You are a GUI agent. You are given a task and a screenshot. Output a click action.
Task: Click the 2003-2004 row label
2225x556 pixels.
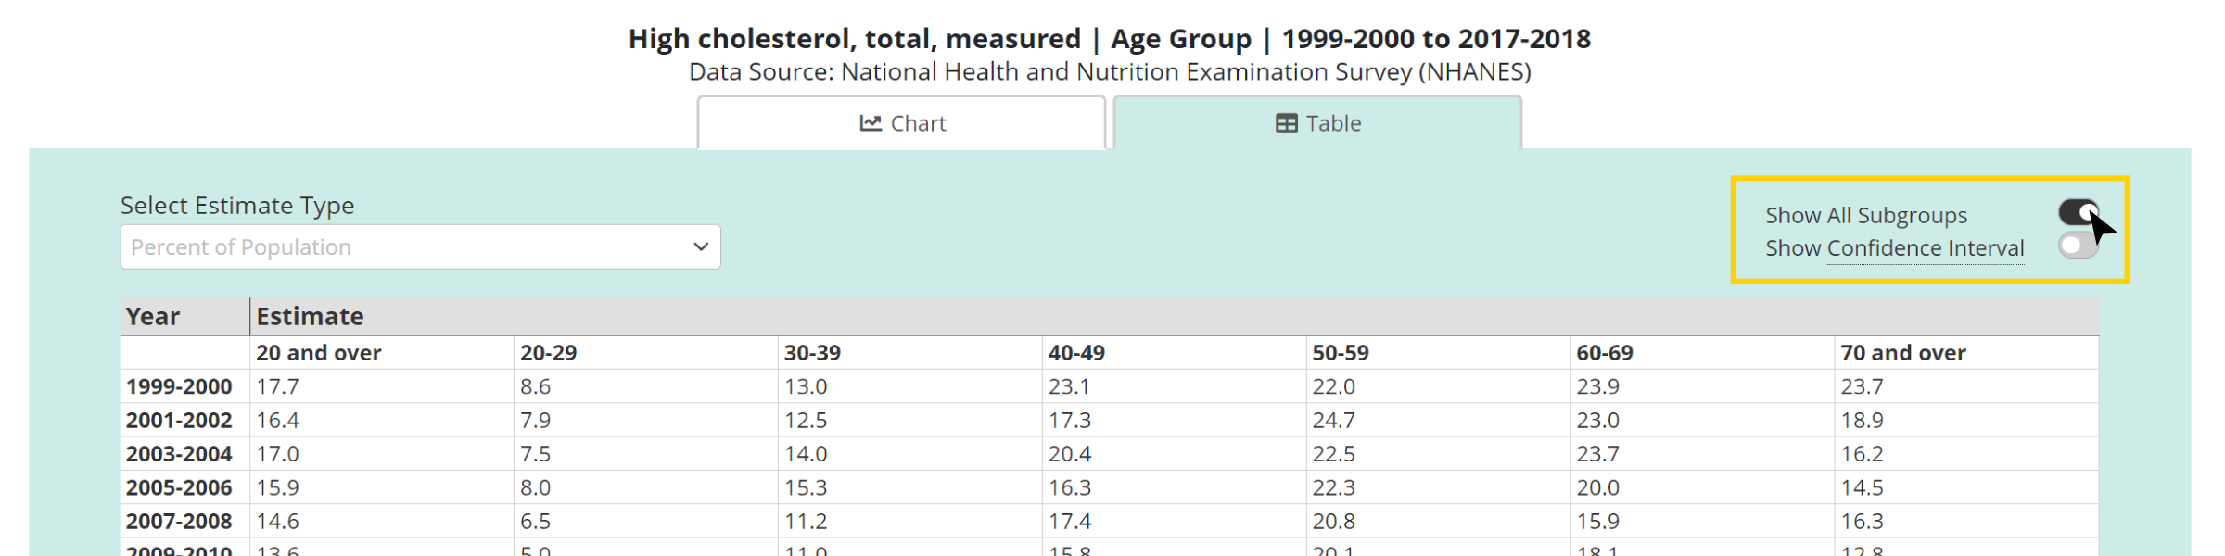click(x=179, y=454)
